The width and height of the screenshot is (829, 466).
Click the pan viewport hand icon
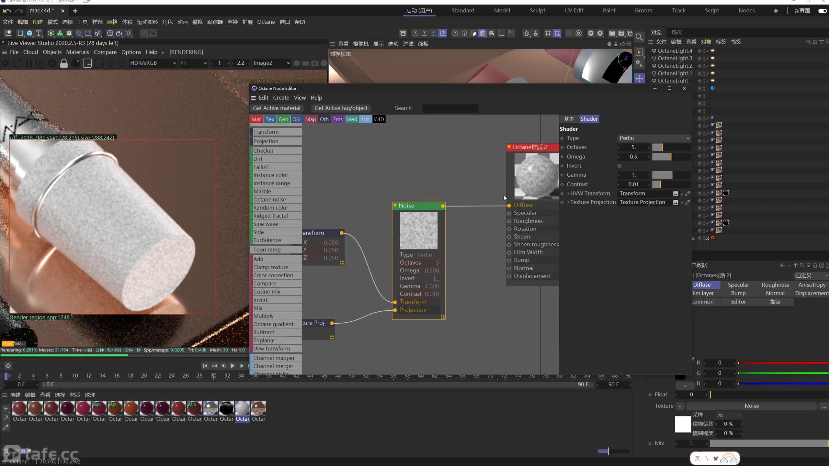(x=609, y=44)
